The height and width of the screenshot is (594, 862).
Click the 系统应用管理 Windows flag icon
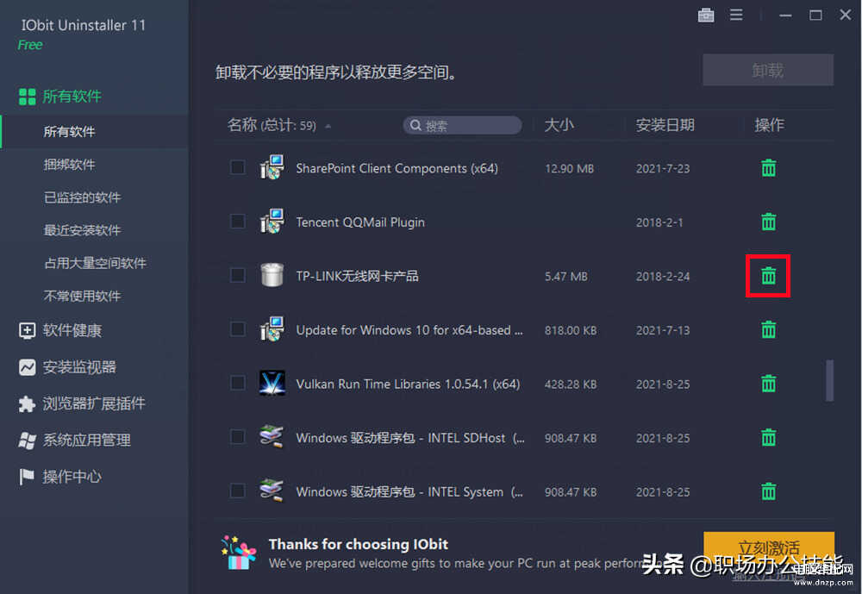tap(27, 440)
